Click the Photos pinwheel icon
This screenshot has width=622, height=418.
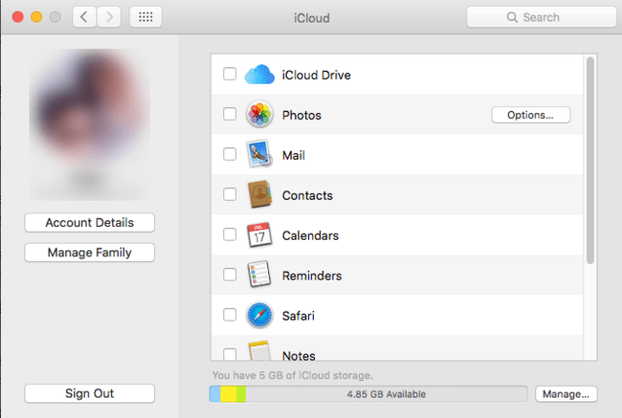point(259,114)
